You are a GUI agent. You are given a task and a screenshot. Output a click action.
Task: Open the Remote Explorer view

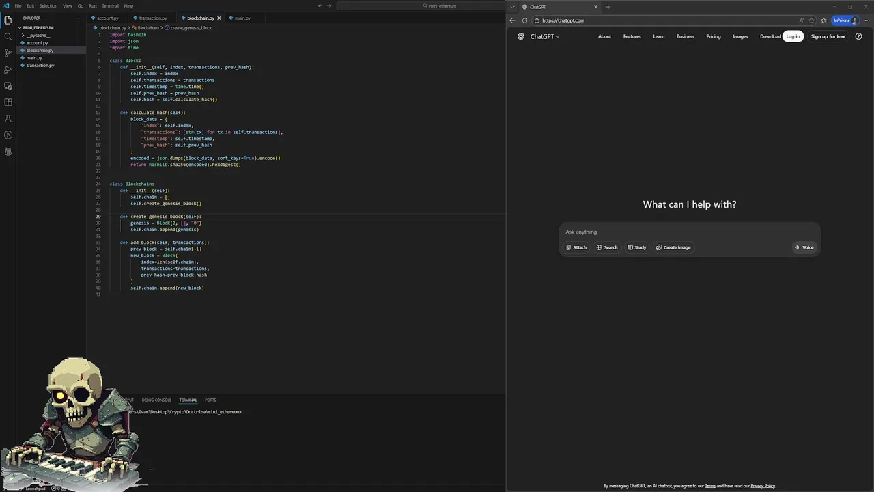[x=8, y=85]
